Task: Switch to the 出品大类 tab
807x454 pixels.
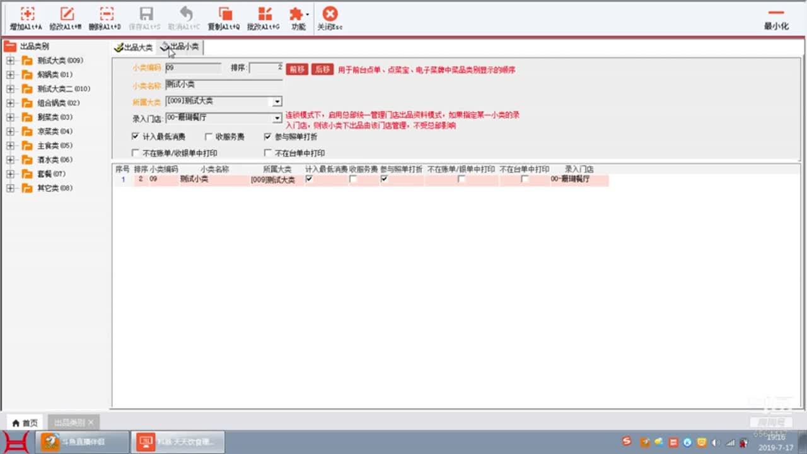Action: tap(134, 47)
